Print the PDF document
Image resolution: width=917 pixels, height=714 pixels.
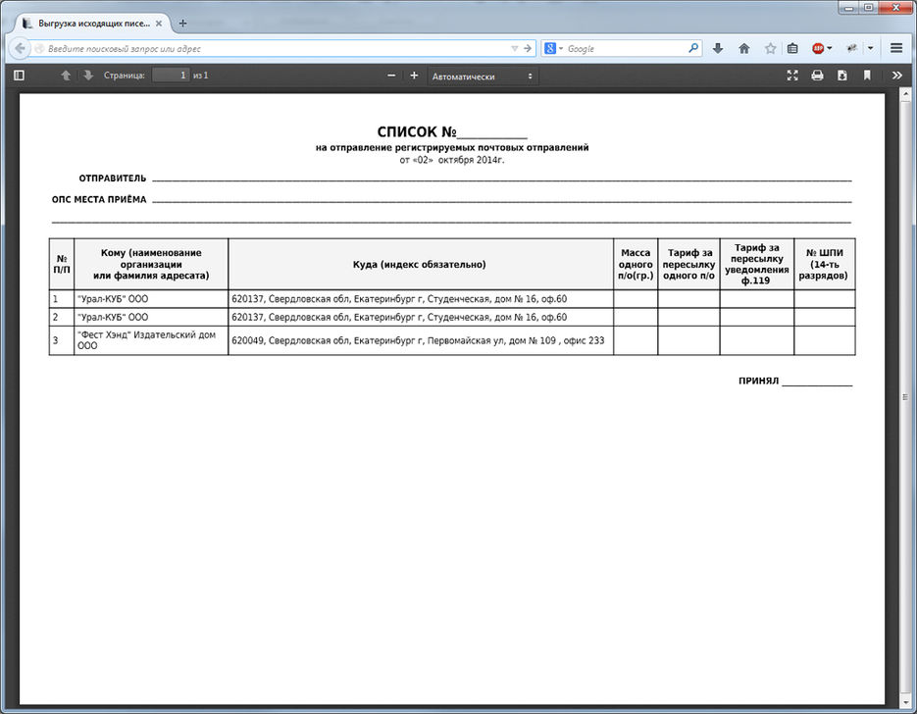817,76
